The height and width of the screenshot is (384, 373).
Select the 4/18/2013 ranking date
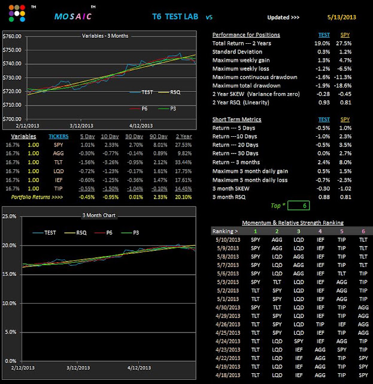(x=228, y=375)
